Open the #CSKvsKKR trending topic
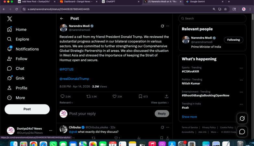The height and width of the screenshot is (146, 254). coord(190,71)
